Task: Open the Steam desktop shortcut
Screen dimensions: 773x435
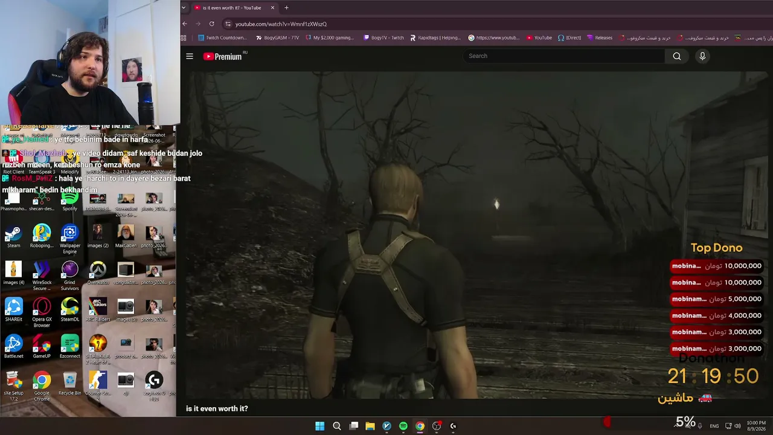Action: coord(13,236)
